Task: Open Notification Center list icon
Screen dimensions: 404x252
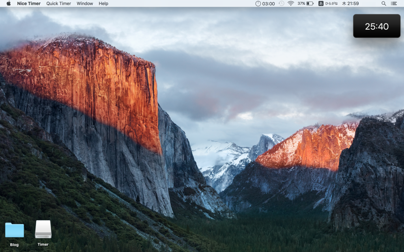Action: [394, 3]
